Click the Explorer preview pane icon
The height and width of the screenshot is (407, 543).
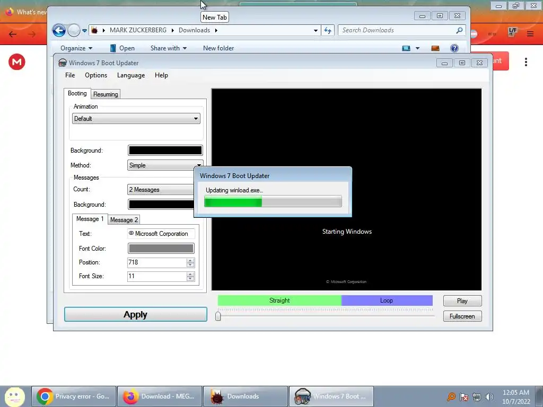point(435,48)
